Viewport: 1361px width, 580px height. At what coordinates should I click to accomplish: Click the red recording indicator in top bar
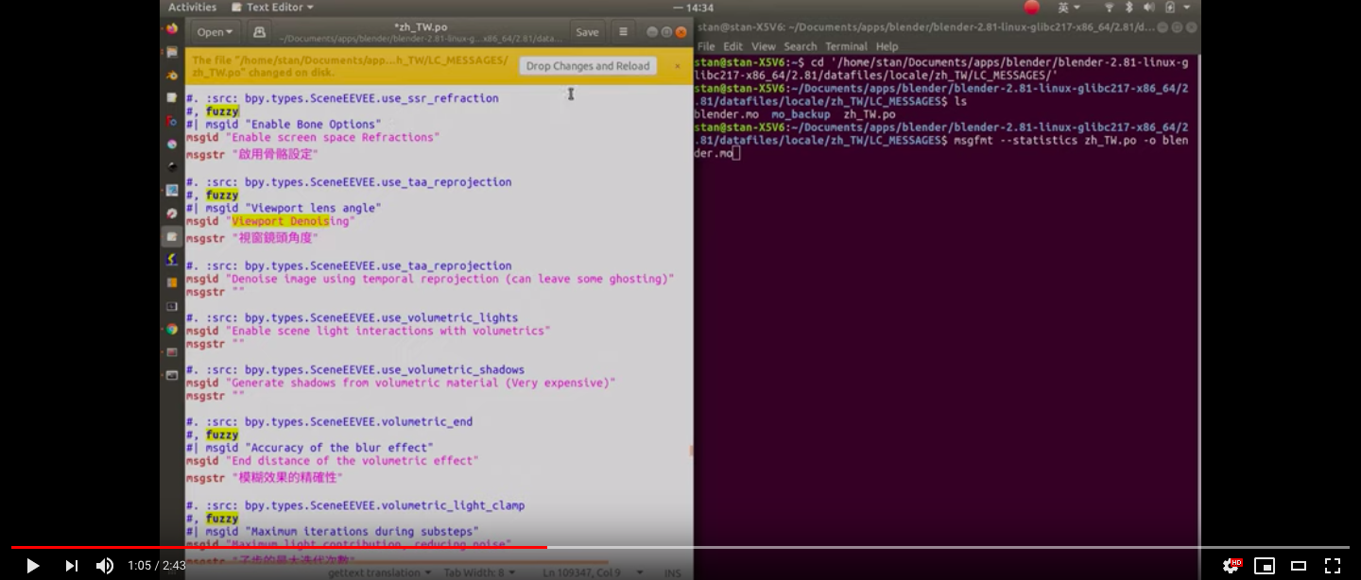pos(1031,8)
